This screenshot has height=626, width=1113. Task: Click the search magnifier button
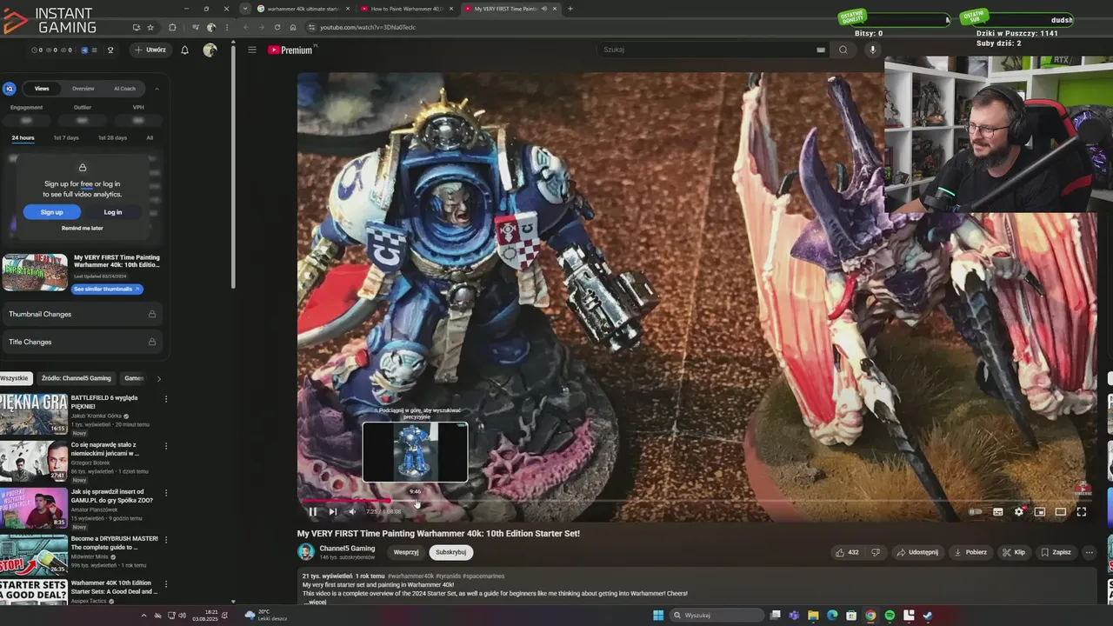click(x=843, y=50)
